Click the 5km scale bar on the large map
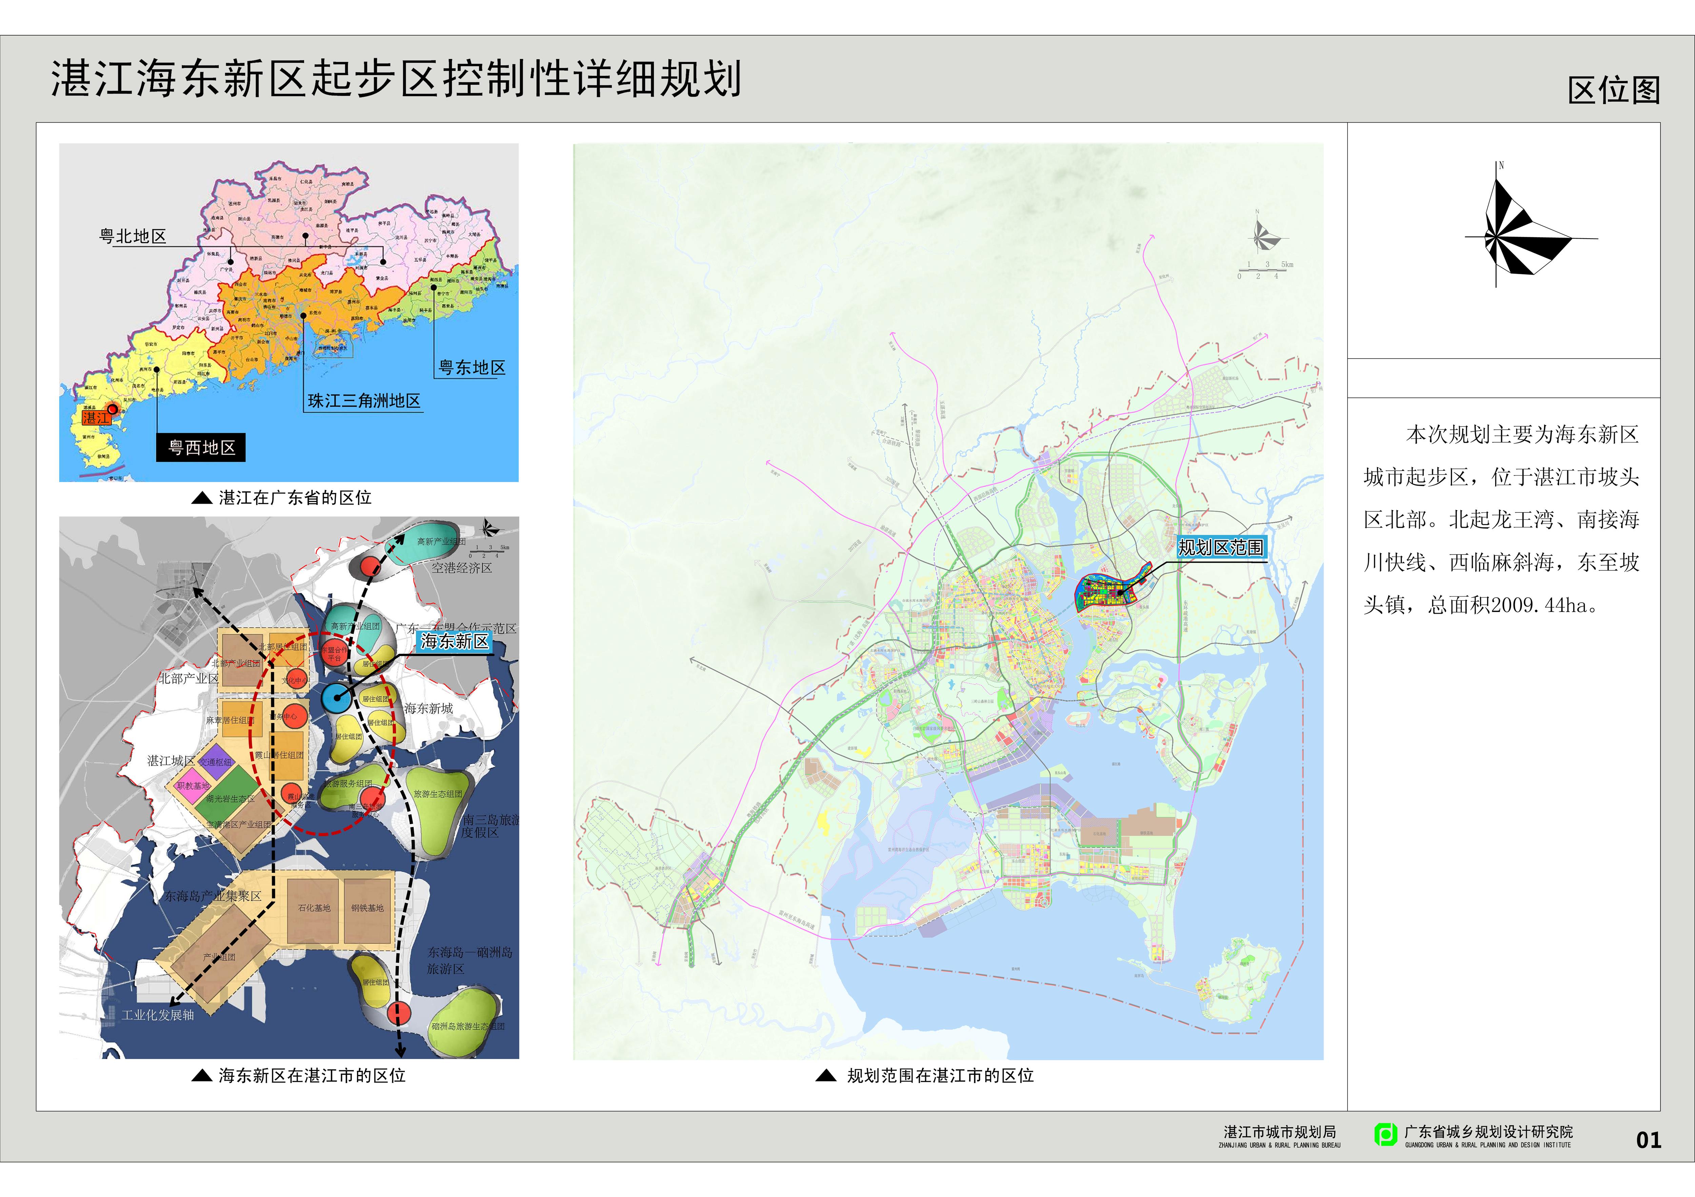1695x1197 pixels. tap(1263, 271)
